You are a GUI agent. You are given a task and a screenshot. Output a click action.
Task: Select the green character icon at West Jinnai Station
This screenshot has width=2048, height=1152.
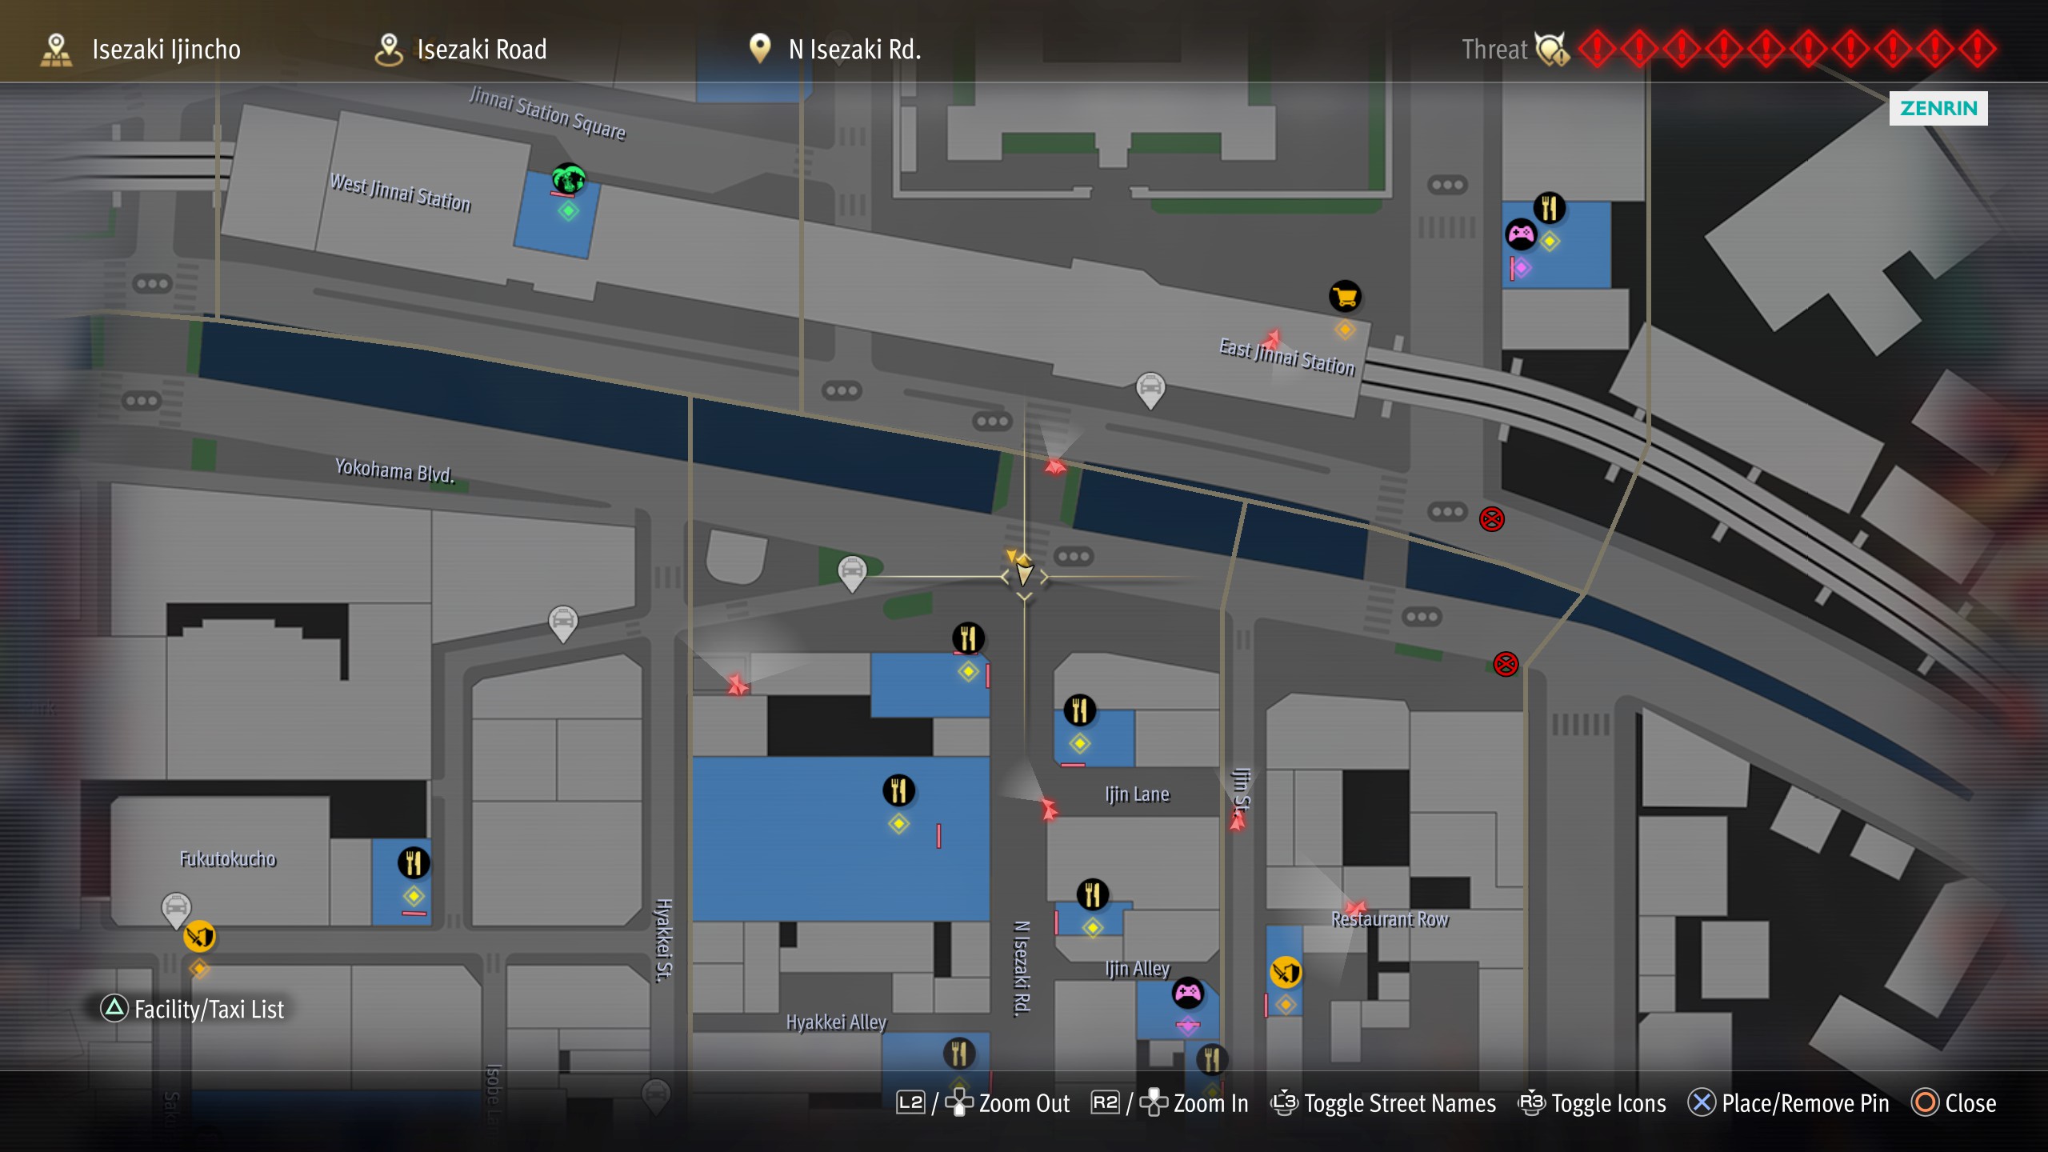[x=569, y=178]
